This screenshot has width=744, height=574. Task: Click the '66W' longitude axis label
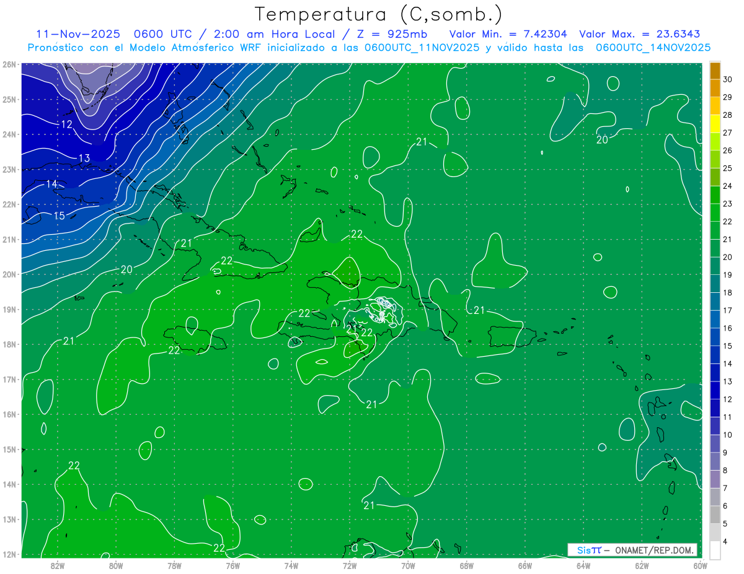(525, 565)
